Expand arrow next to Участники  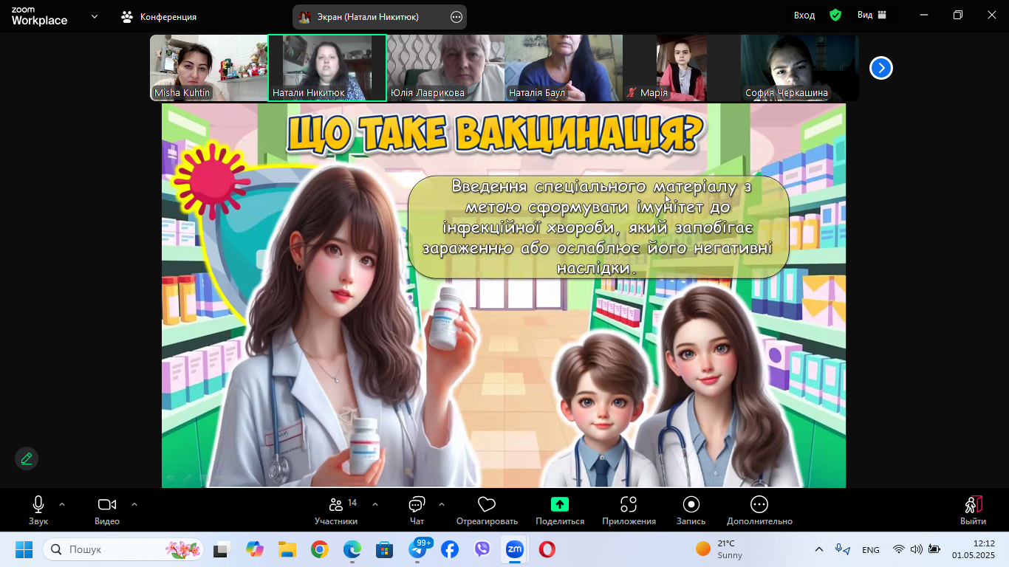pos(375,504)
